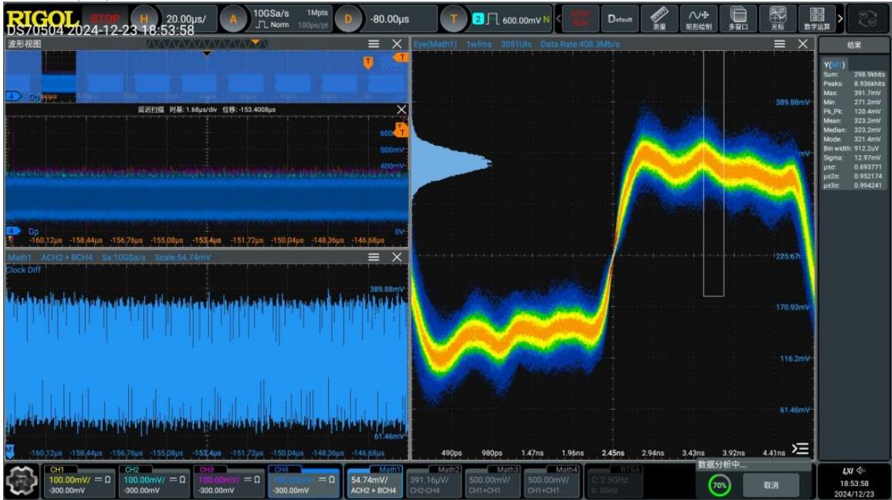892x500 pixels.
Task: Open the Measure (测量) ruler tool
Action: (x=659, y=19)
